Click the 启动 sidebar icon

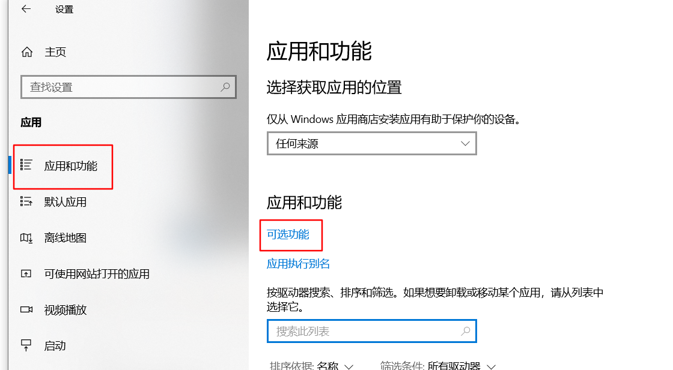pyautogui.click(x=26, y=345)
